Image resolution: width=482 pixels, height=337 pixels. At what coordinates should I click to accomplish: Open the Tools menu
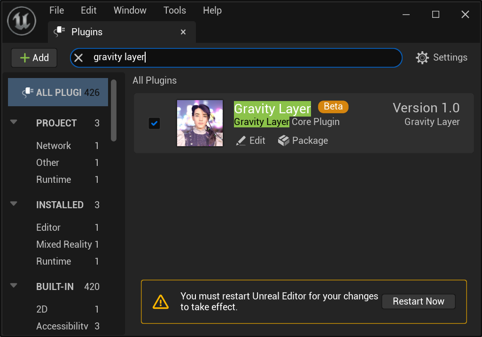click(x=174, y=10)
